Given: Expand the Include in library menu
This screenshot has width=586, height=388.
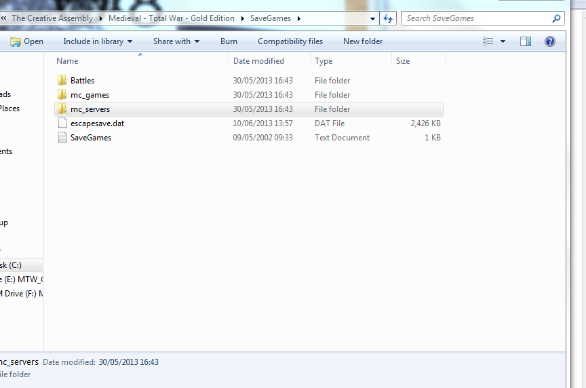Looking at the screenshot, I should (x=98, y=41).
